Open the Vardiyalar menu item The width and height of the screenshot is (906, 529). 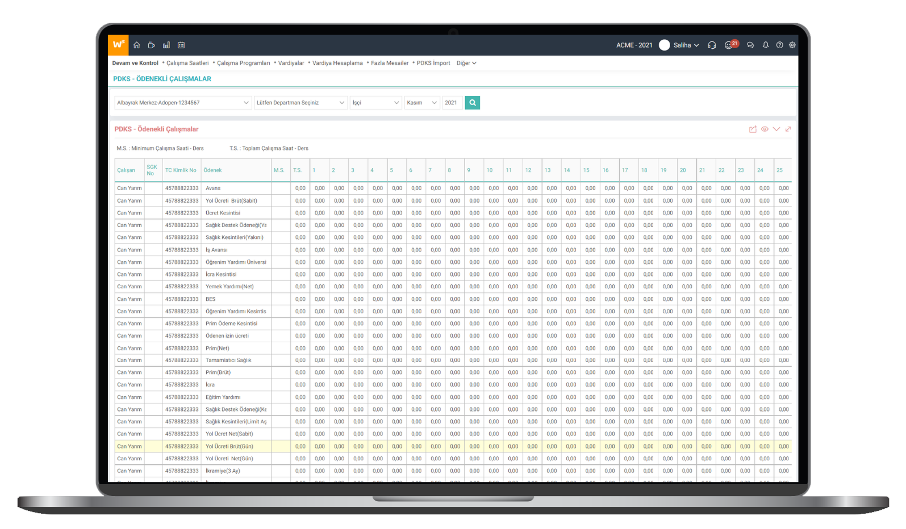coord(291,63)
